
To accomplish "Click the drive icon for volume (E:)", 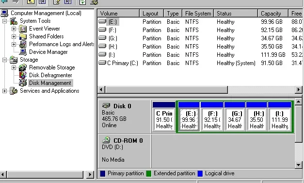I will pyautogui.click(x=102, y=21).
